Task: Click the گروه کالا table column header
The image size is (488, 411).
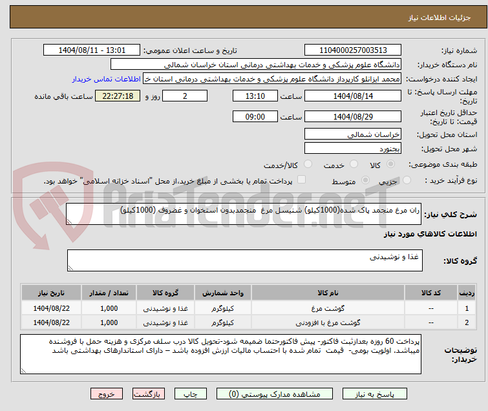Action: 165,293
